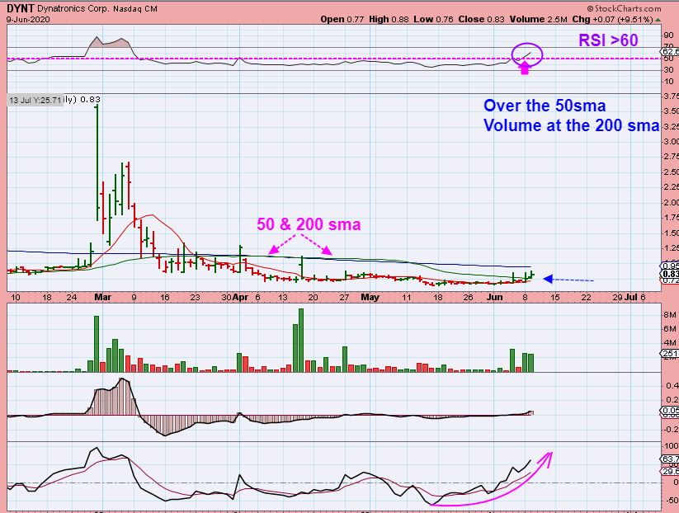The height and width of the screenshot is (513, 679).
Task: Click the 0.83 last price tag
Action: (671, 274)
